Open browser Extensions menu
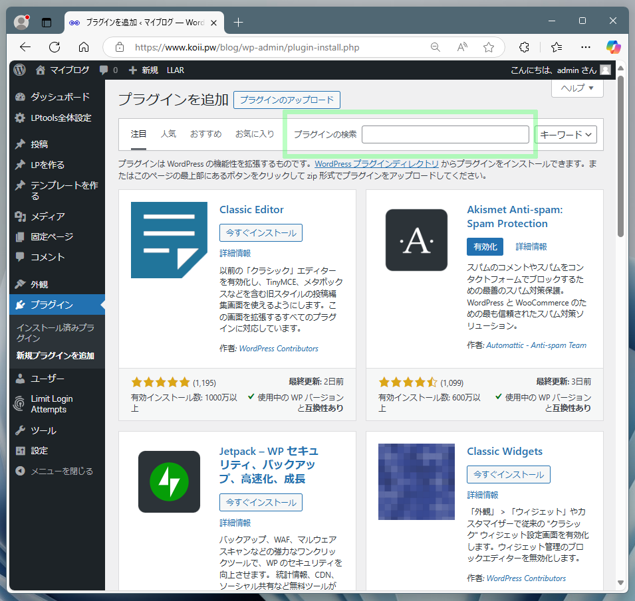Screen dimensions: 635x601 [x=524, y=47]
